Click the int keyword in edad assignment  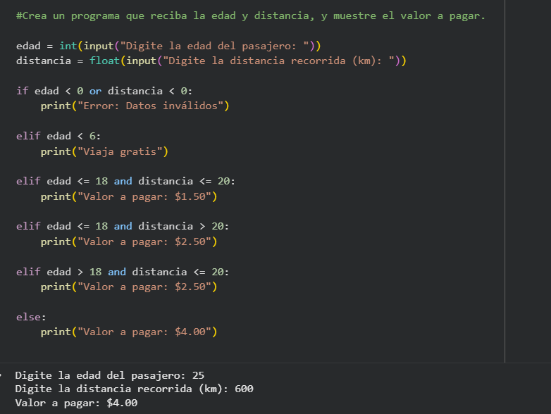click(68, 46)
